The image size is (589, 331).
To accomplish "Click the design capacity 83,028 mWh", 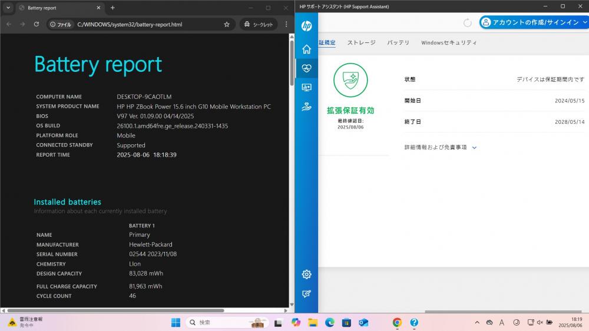I will (146, 273).
